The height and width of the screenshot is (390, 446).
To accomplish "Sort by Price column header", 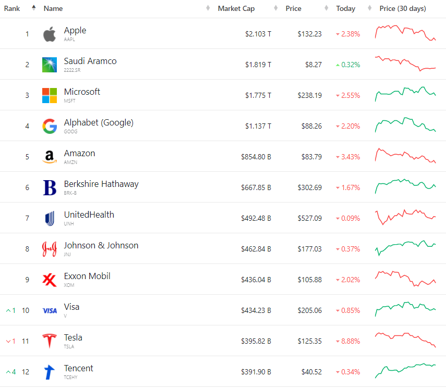I will [293, 8].
